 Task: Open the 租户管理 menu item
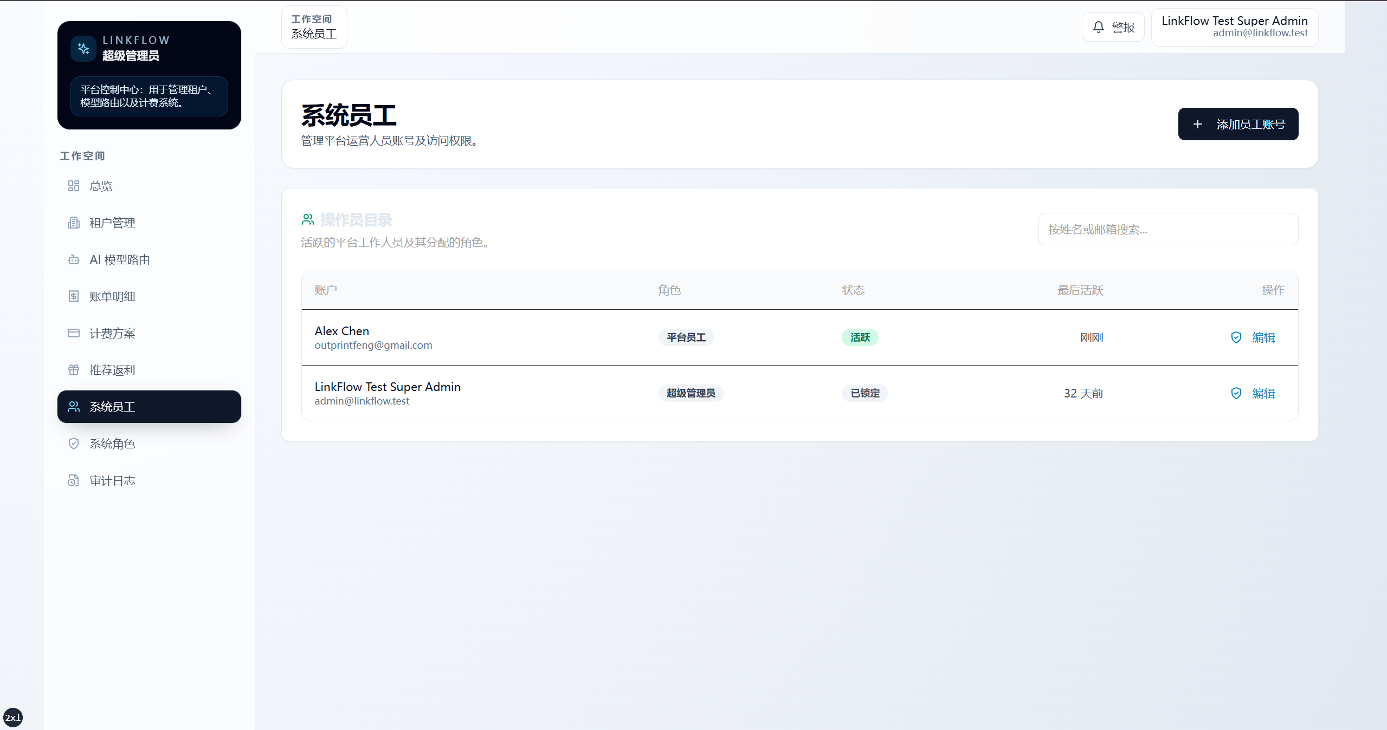149,223
